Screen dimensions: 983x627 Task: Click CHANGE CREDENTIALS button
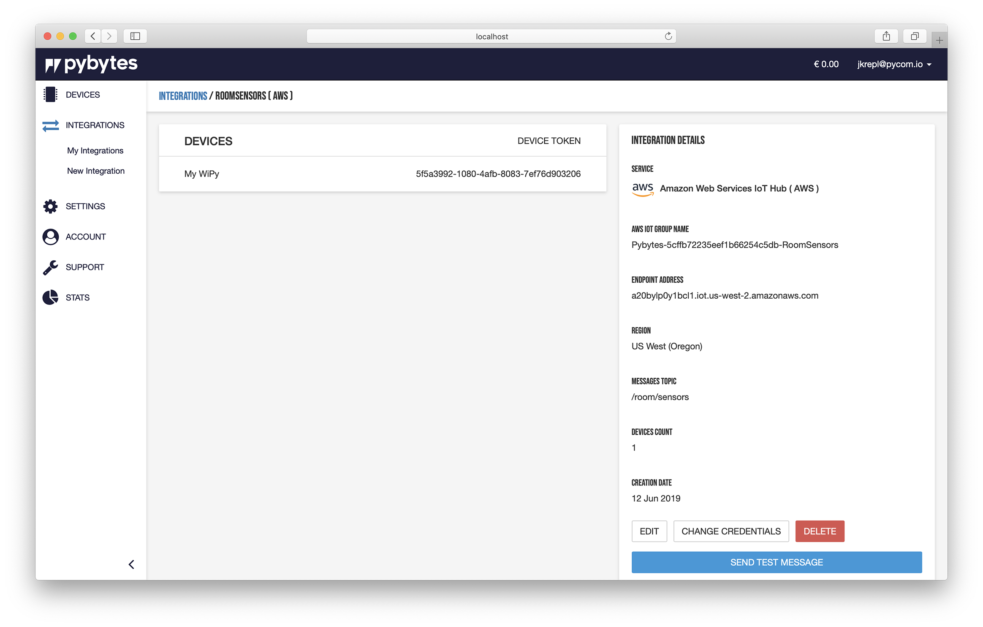click(730, 531)
